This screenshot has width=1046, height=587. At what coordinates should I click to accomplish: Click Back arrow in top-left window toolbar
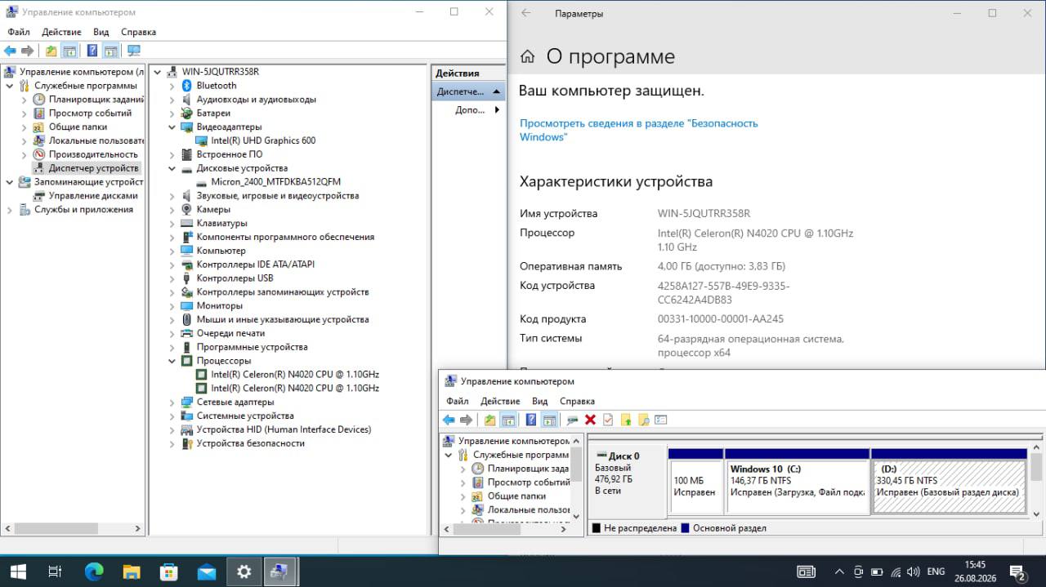click(x=10, y=51)
